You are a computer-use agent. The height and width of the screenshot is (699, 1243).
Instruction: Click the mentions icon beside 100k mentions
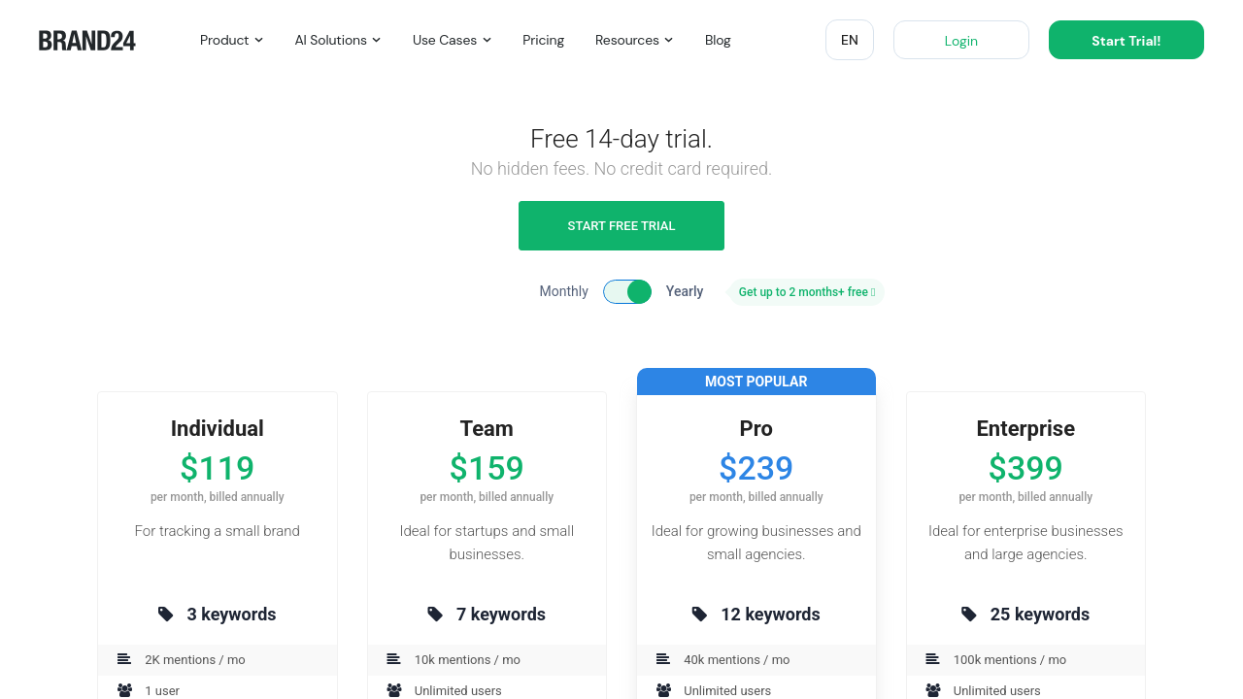(x=932, y=659)
